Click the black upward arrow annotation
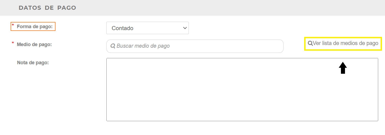Viewport: 385px width, 135px height. pos(343,68)
